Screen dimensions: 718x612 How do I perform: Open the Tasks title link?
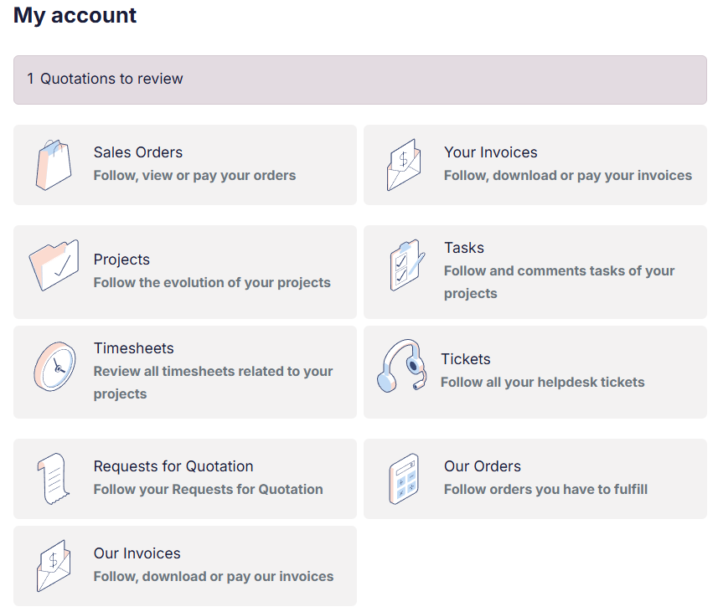click(464, 248)
